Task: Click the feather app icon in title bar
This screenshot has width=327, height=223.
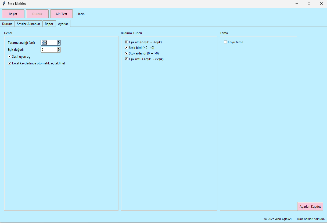Action: click(4, 3)
